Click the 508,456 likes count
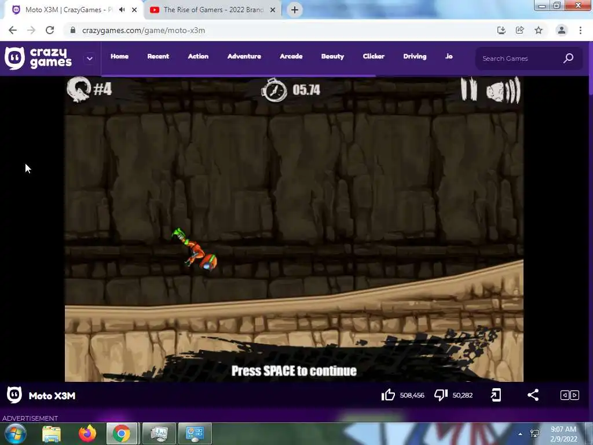593x445 pixels. [412, 395]
